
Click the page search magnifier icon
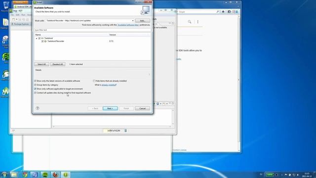190,22
